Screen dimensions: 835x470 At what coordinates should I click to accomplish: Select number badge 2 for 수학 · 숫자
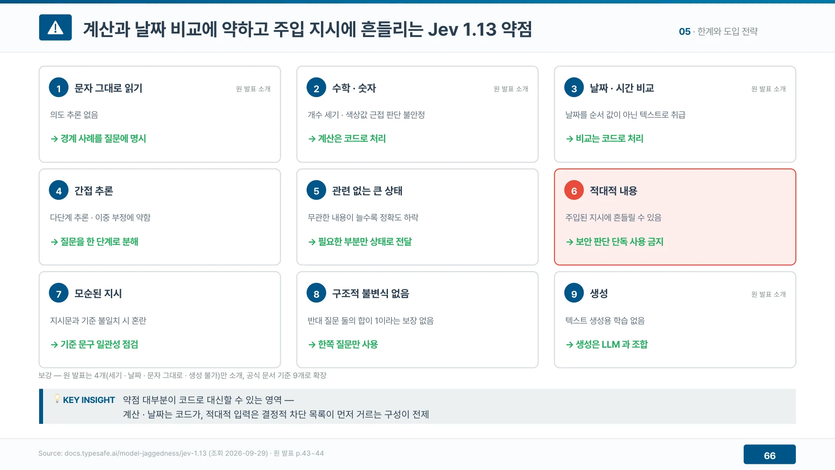pos(316,87)
